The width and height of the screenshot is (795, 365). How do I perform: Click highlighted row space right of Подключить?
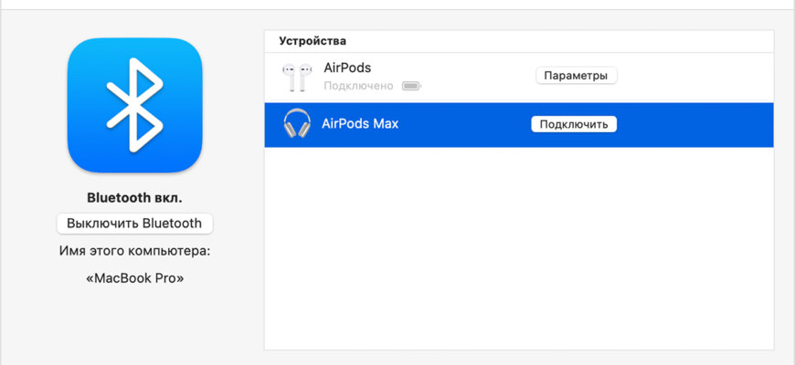tap(694, 124)
